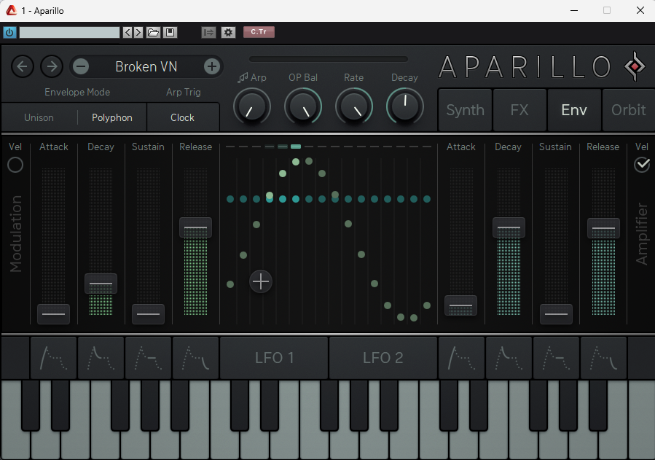Select Modulation attack curve shape icon
The width and height of the screenshot is (655, 460).
53,358
